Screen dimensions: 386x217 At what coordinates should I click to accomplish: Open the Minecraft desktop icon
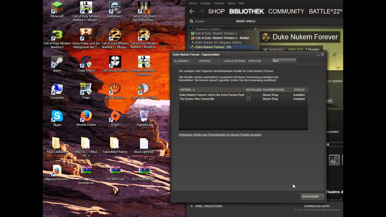[x=57, y=10]
